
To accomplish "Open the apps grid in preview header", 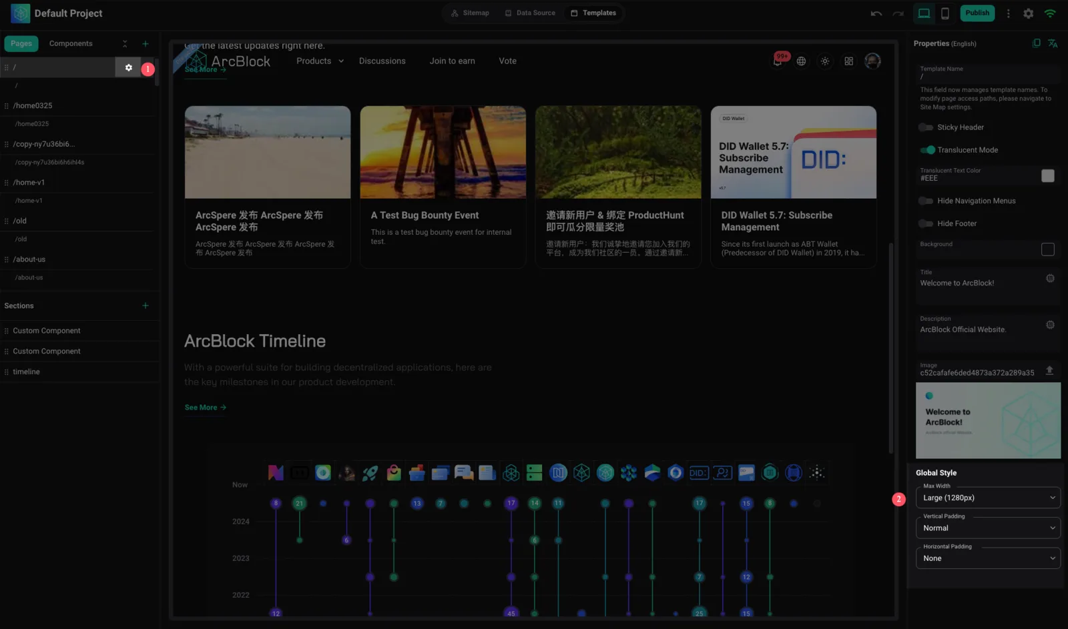I will pos(849,61).
